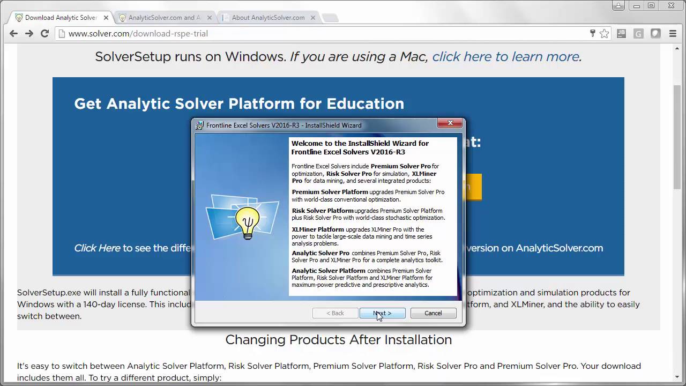Open the Chrome hamburger menu

click(673, 33)
